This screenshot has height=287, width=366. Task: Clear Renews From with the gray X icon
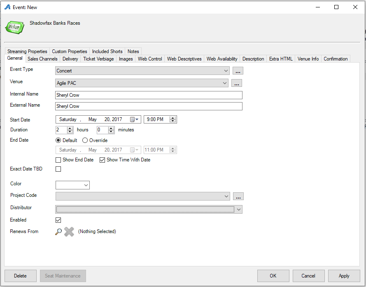69,232
